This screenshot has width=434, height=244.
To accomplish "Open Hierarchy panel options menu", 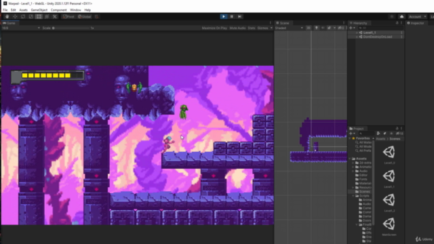I will (401, 23).
